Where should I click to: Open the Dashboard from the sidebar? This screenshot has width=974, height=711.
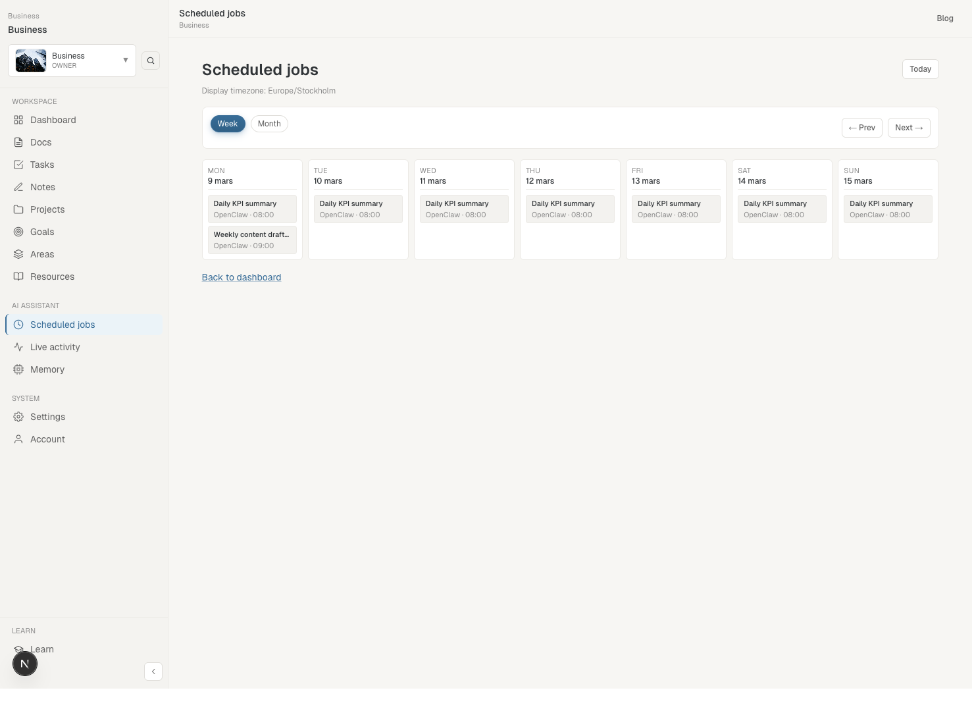53,120
